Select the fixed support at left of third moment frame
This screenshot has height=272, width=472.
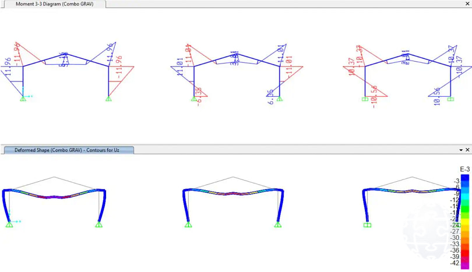click(365, 100)
